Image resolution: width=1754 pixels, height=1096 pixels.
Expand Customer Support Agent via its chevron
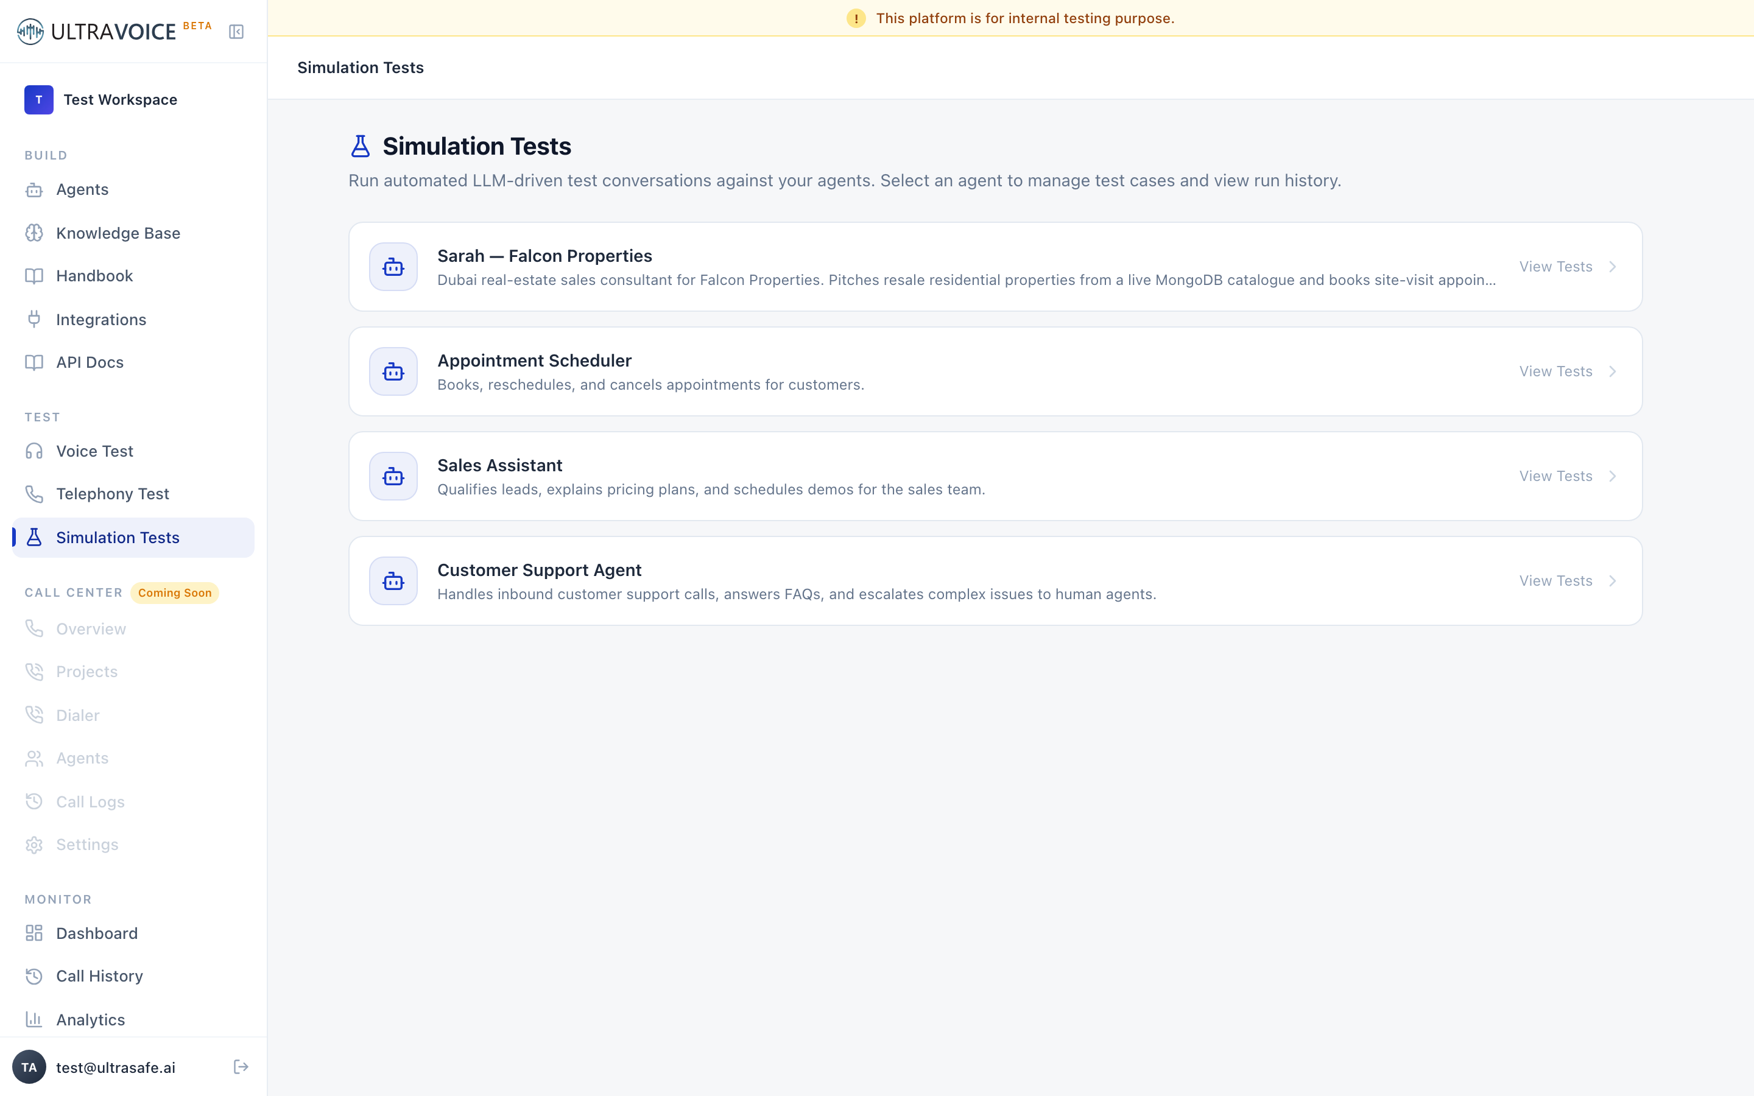(x=1613, y=581)
